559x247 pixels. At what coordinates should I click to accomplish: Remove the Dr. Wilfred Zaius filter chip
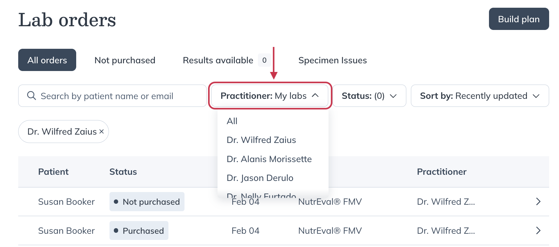102,132
